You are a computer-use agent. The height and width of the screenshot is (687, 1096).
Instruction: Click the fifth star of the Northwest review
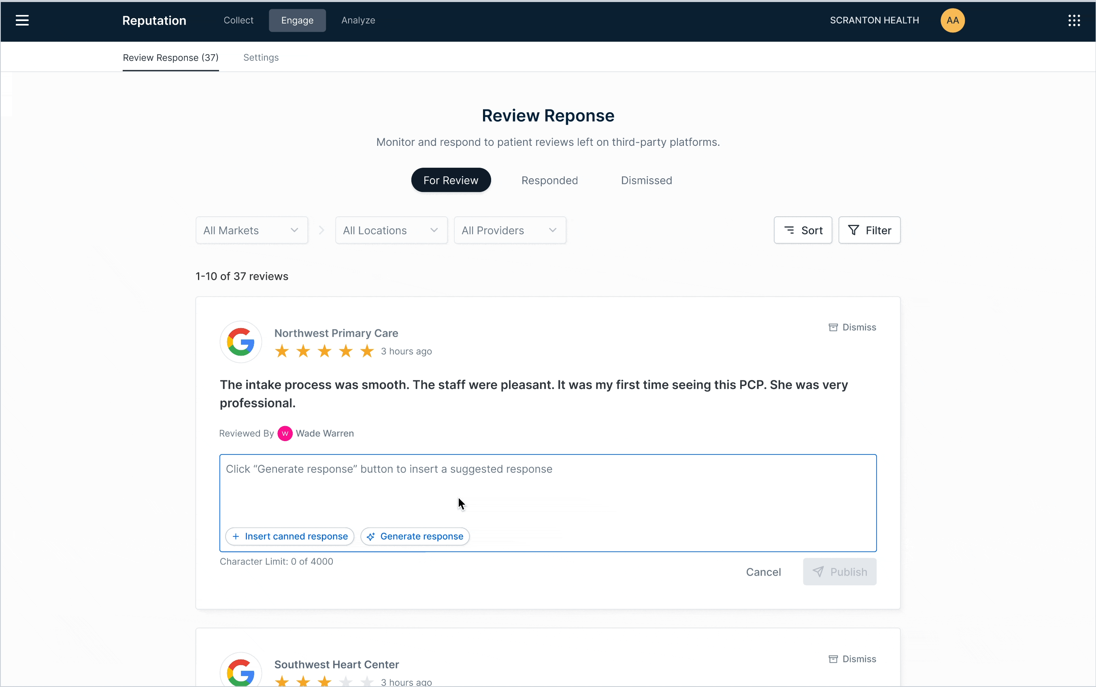tap(367, 351)
